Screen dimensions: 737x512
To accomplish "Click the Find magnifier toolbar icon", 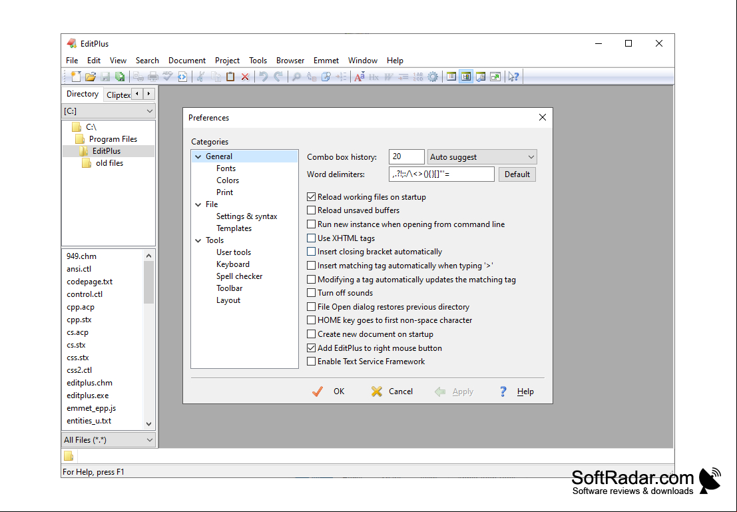I will coord(296,77).
